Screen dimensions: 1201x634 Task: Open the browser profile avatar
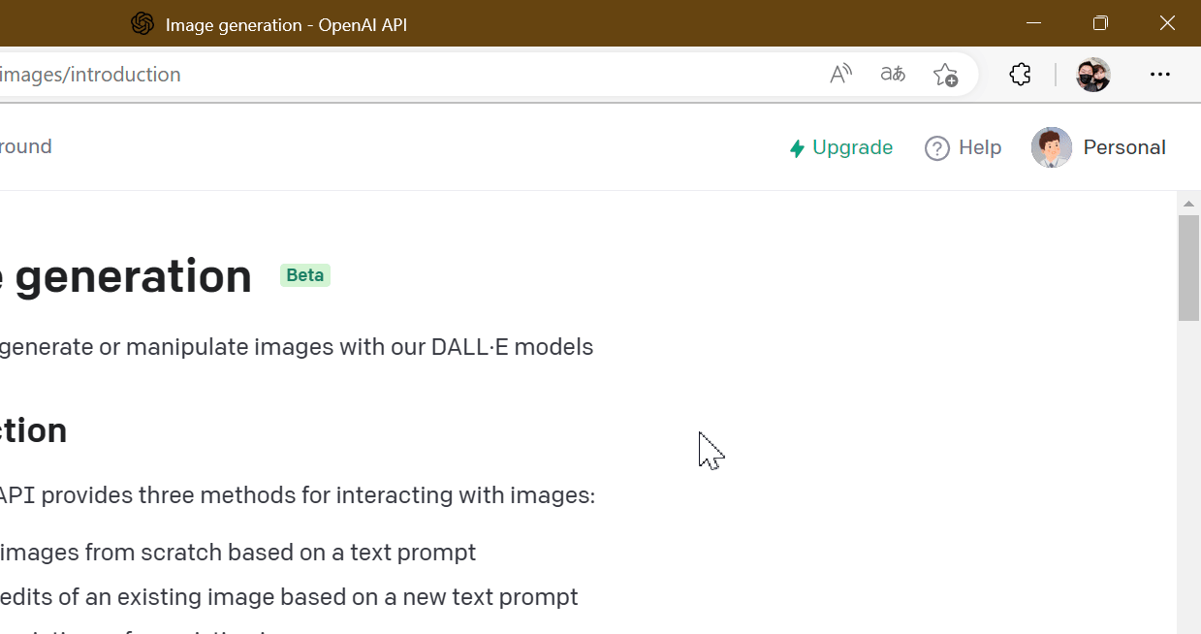click(1093, 75)
